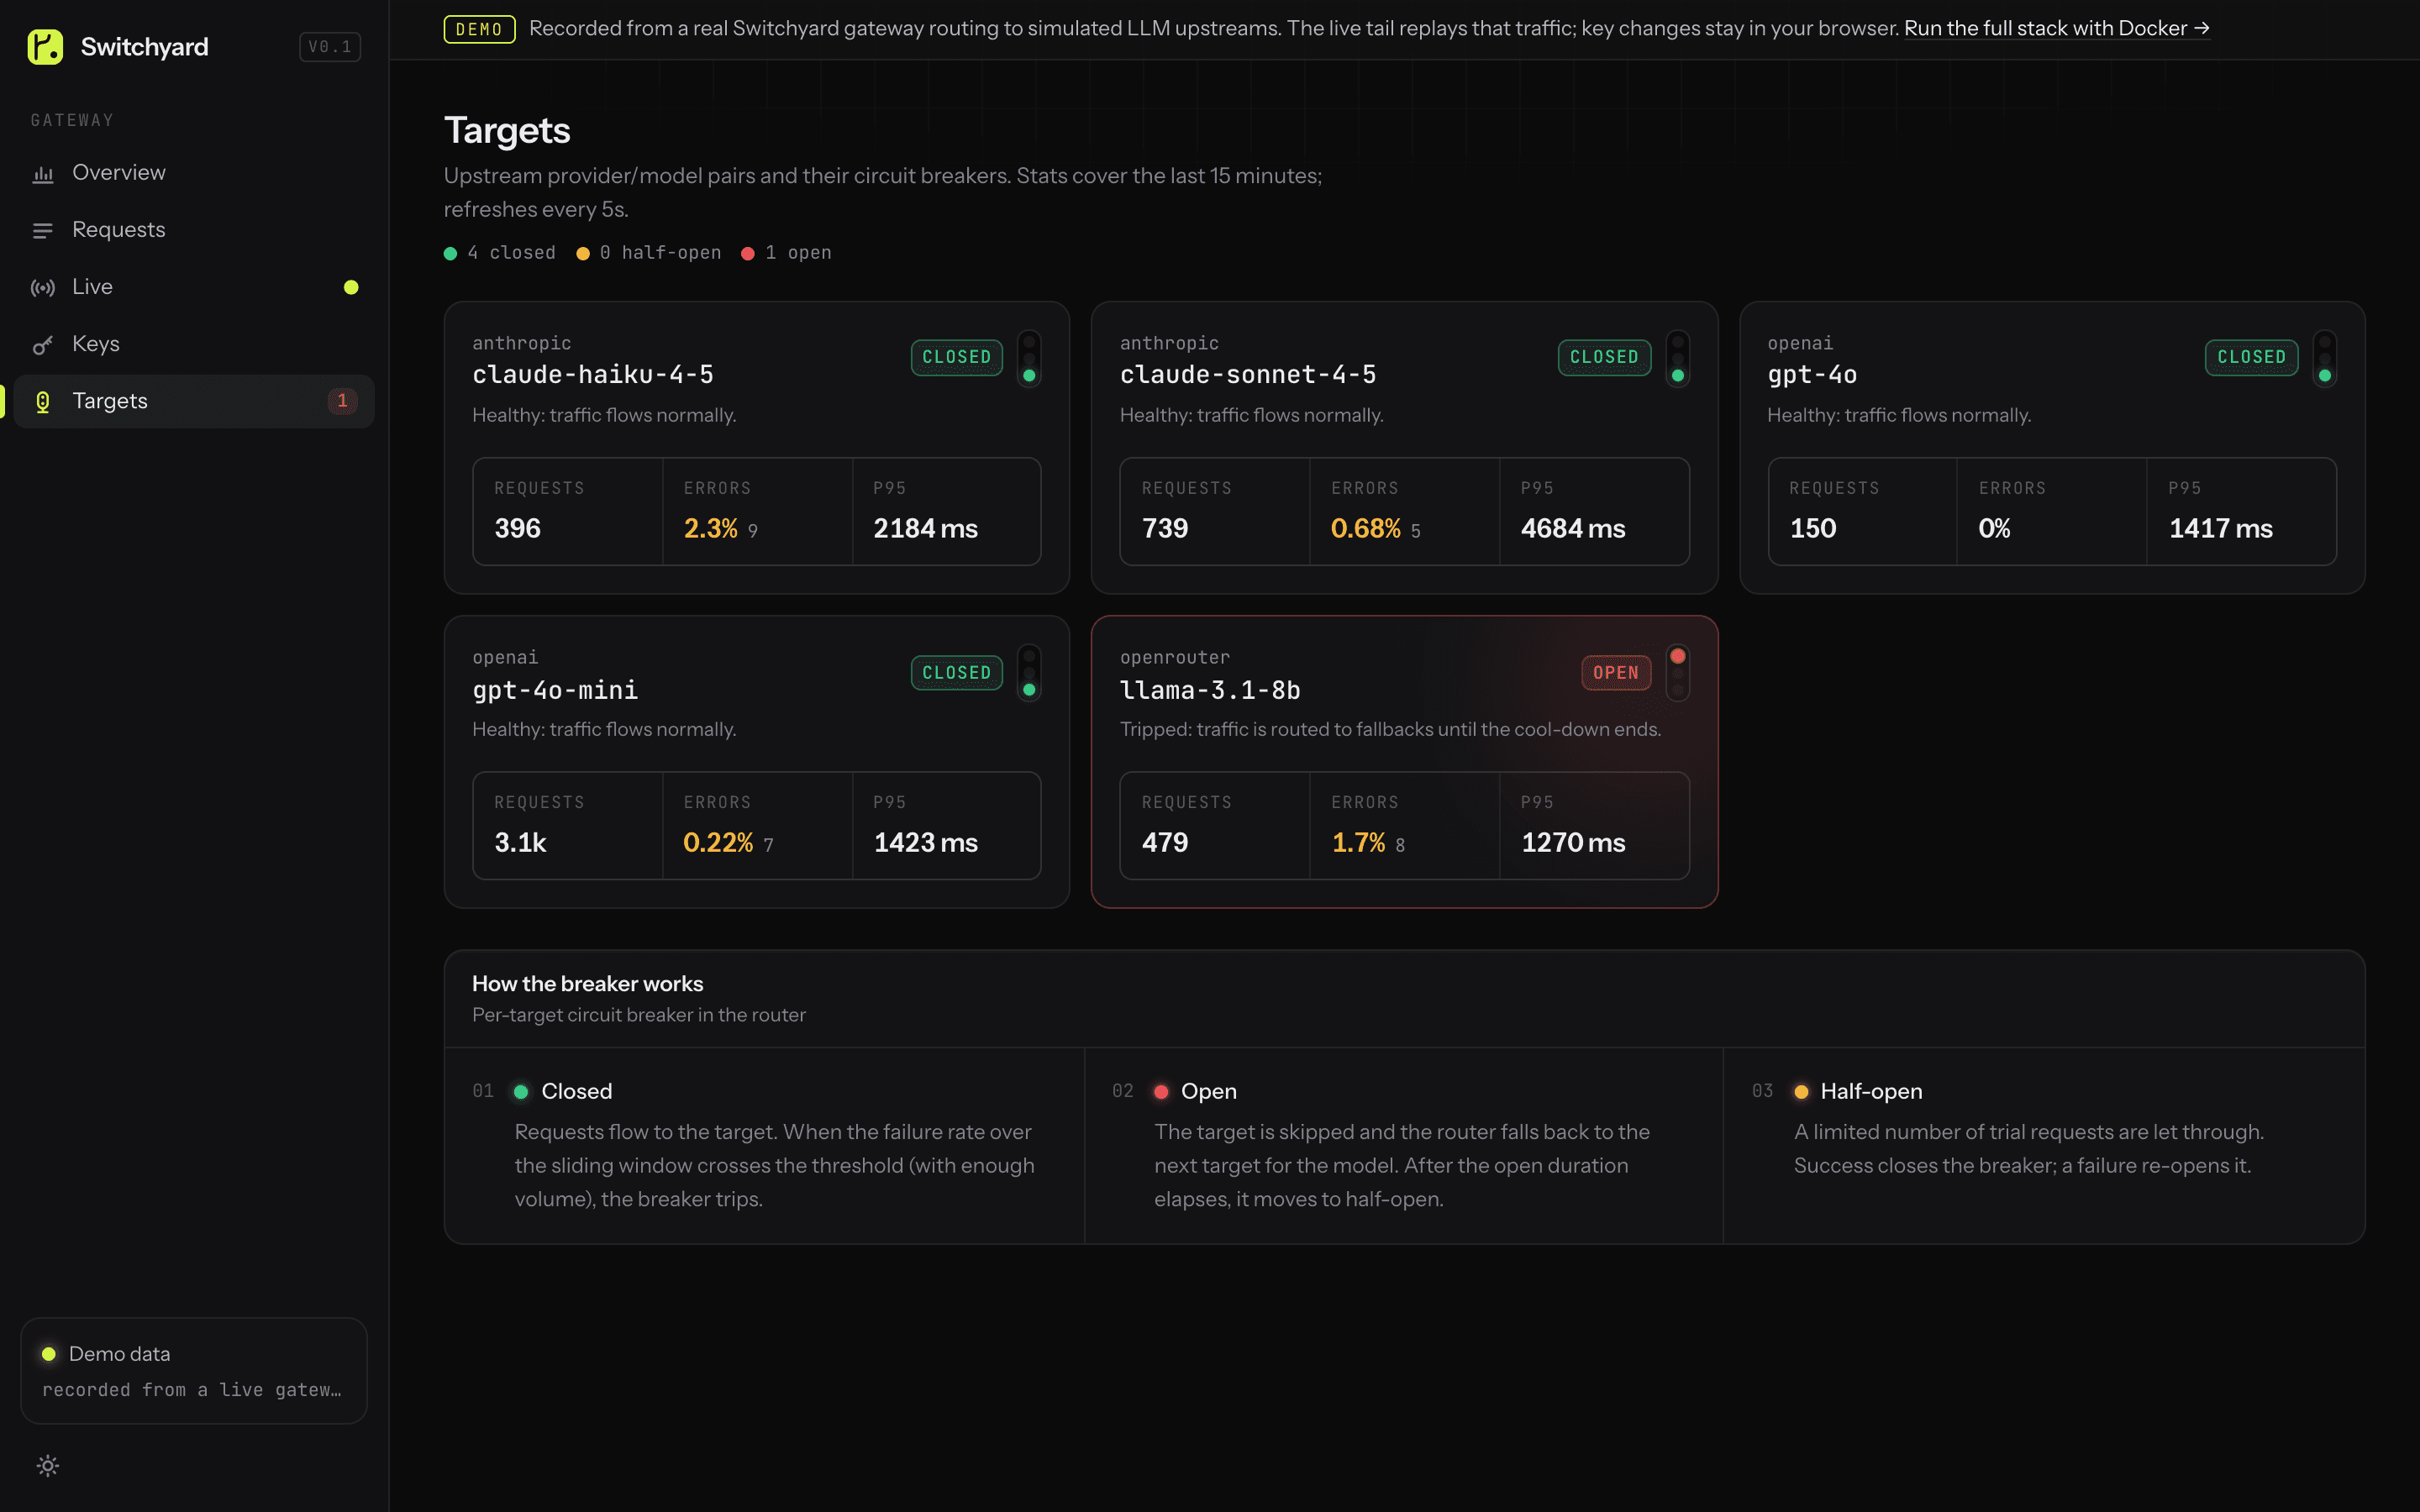Click the Overview bar chart icon
The width and height of the screenshot is (2420, 1512).
point(43,174)
